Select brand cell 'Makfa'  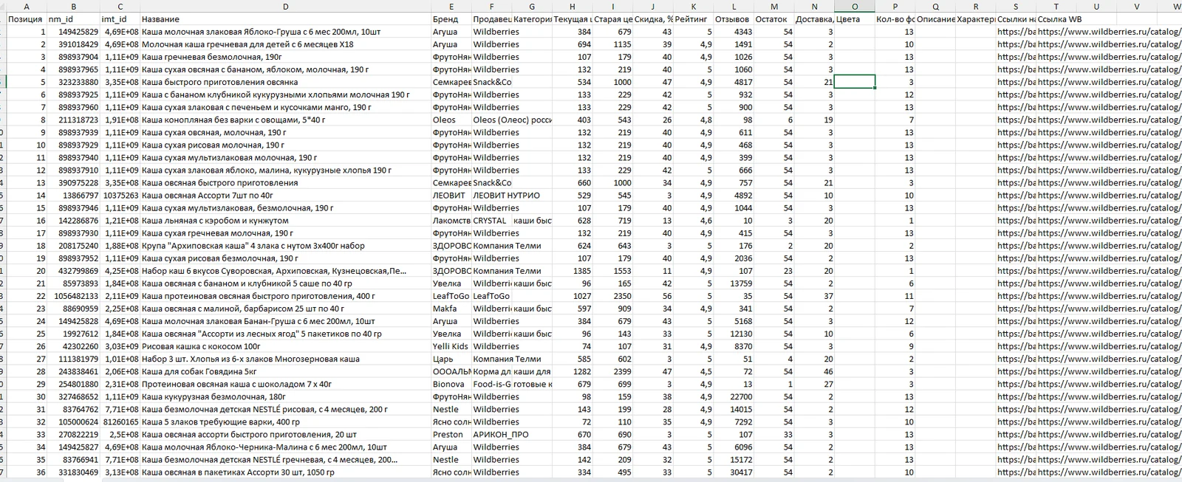451,309
